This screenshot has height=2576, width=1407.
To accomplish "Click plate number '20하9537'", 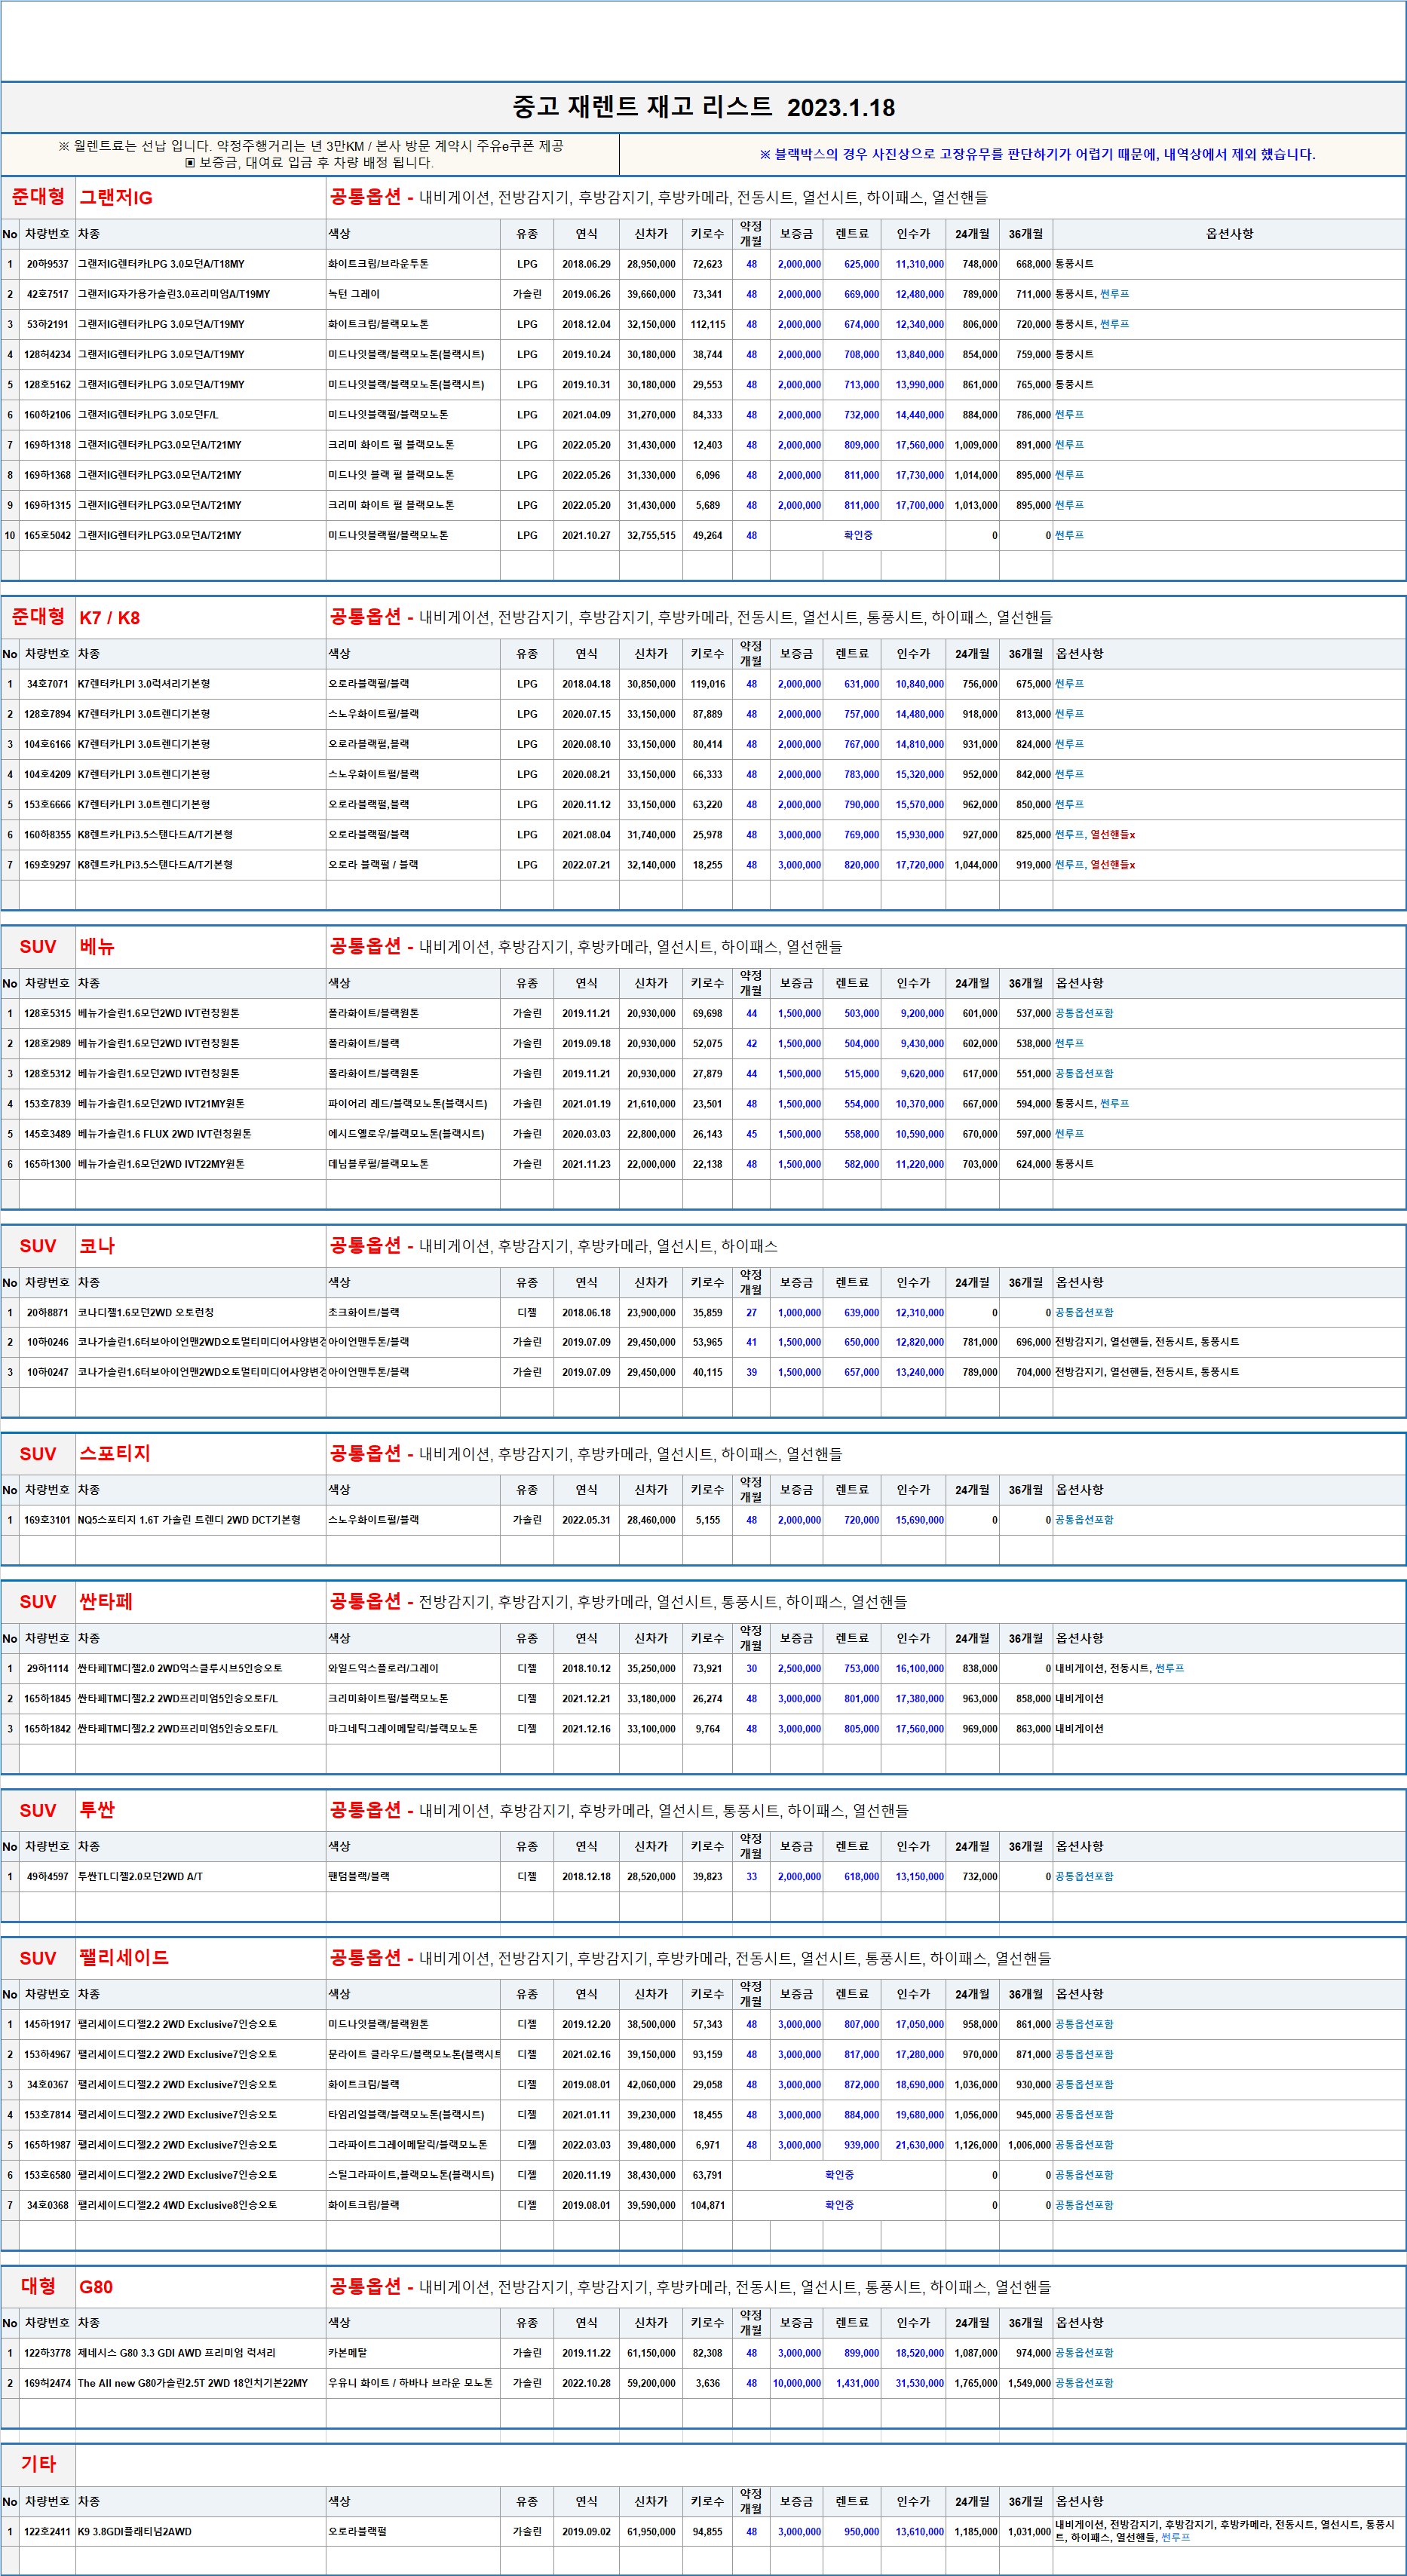I will 48,264.
